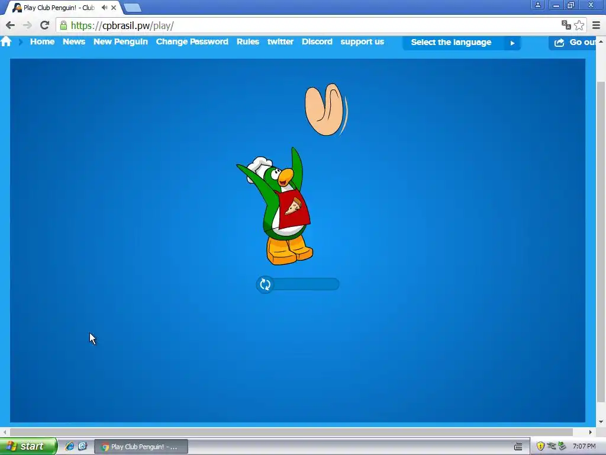Mute the tab via speaker icon
The image size is (606, 455).
pos(104,7)
